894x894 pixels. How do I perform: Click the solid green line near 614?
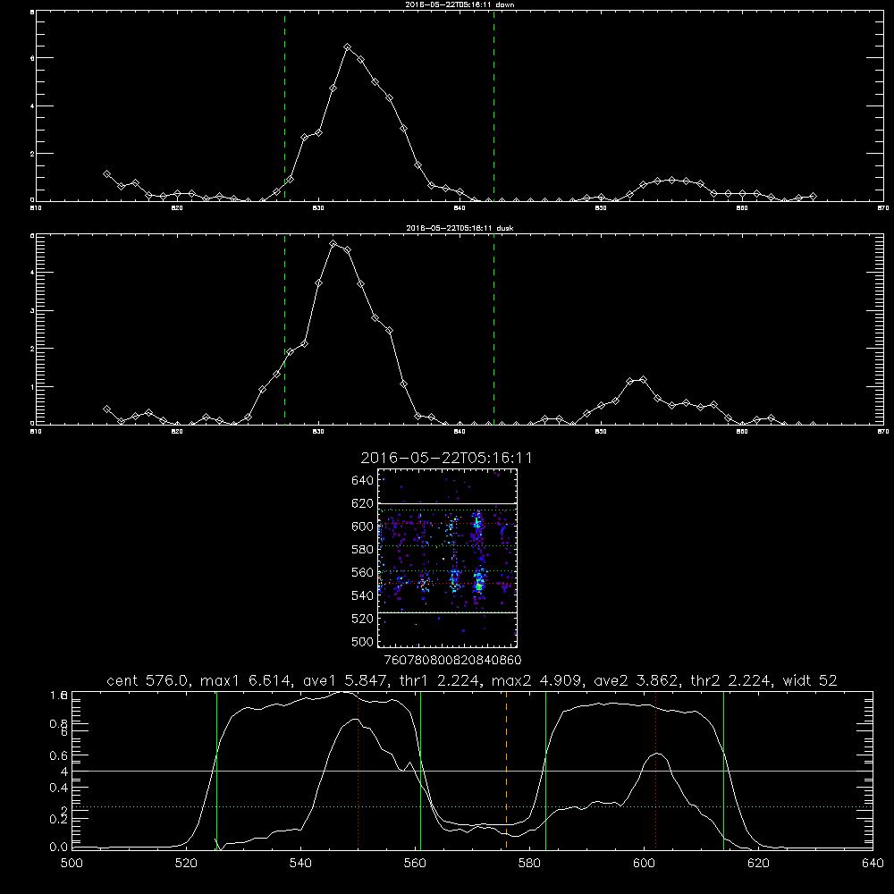723,771
